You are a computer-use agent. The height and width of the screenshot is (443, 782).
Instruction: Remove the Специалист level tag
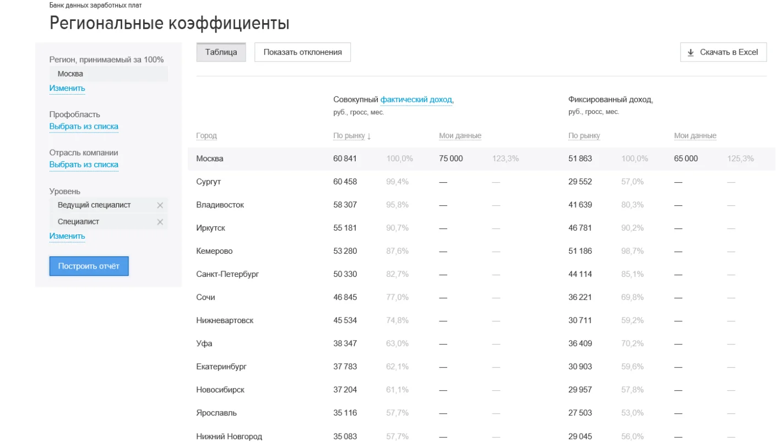pos(160,222)
